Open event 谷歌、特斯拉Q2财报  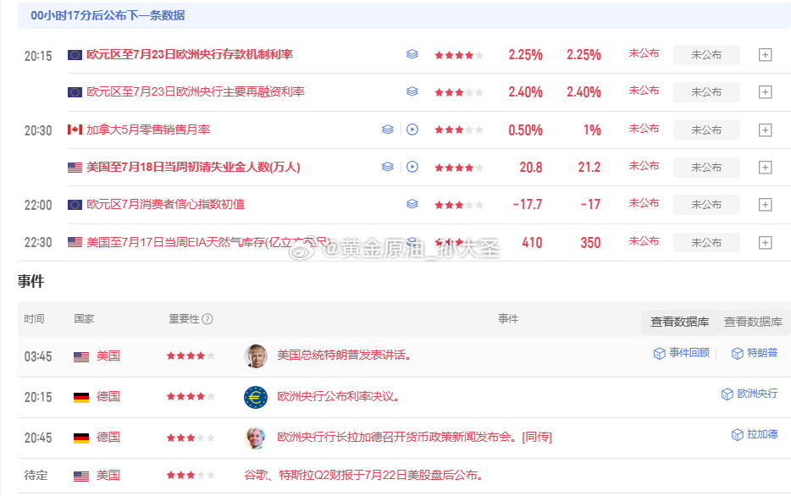click(363, 476)
